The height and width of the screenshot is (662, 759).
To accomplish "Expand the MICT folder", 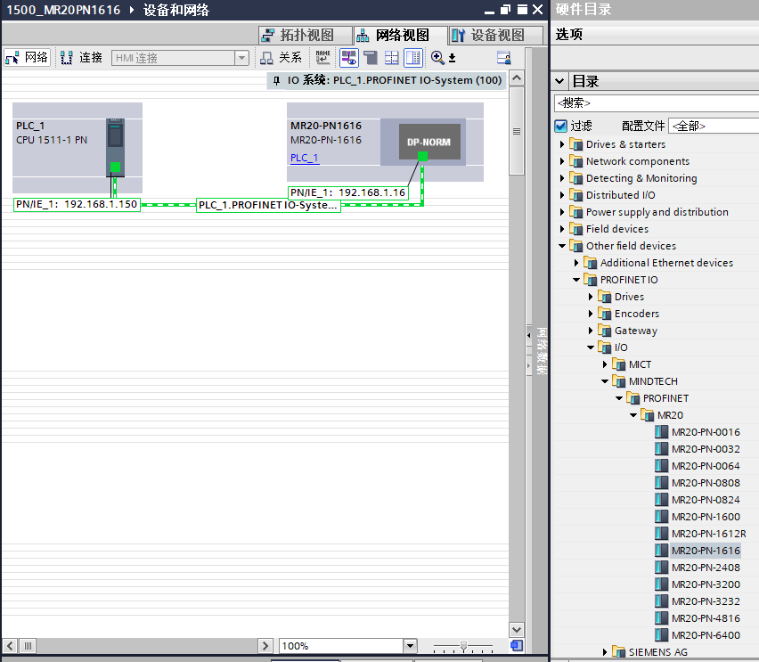I will (605, 364).
